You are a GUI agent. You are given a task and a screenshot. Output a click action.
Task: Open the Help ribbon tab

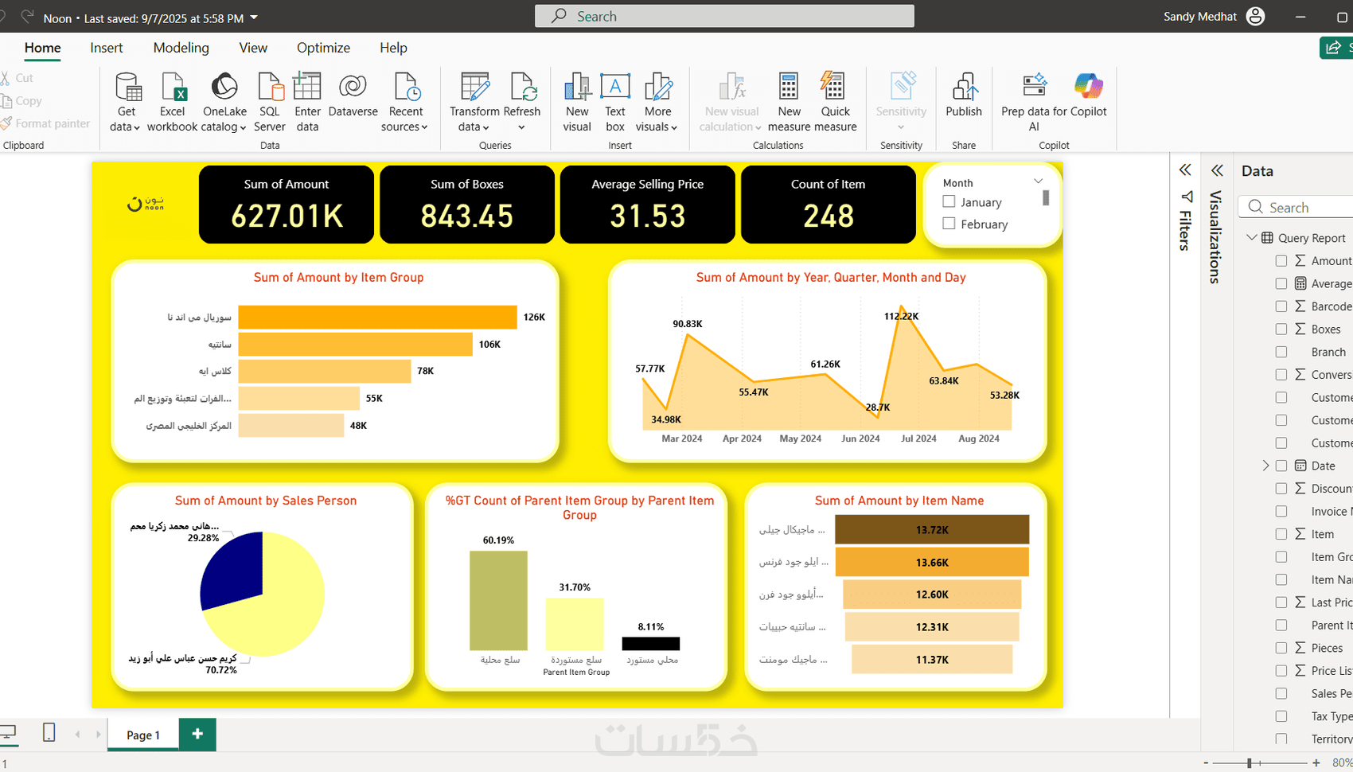[393, 48]
